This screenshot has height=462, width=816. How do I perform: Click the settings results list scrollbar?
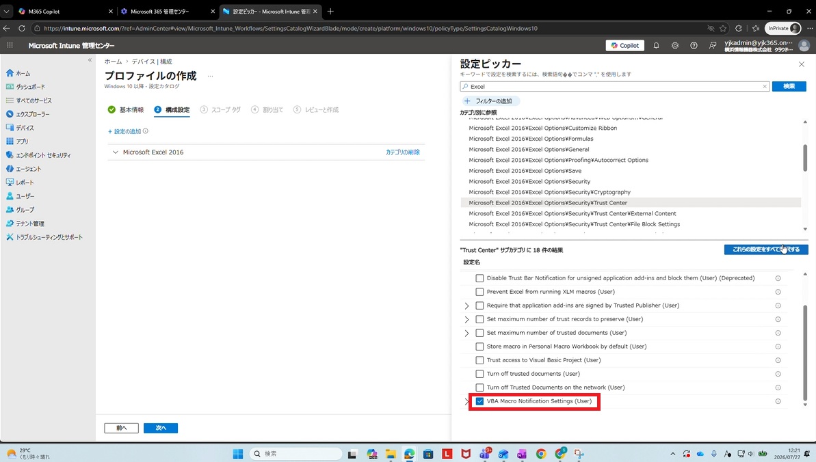click(805, 352)
